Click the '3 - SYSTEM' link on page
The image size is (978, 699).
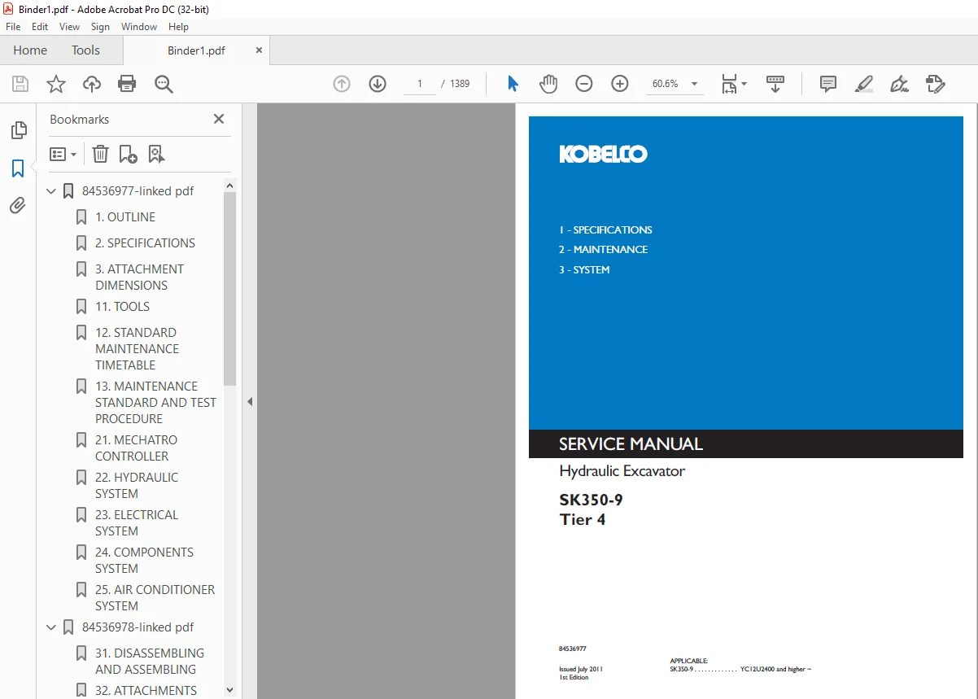coord(584,270)
